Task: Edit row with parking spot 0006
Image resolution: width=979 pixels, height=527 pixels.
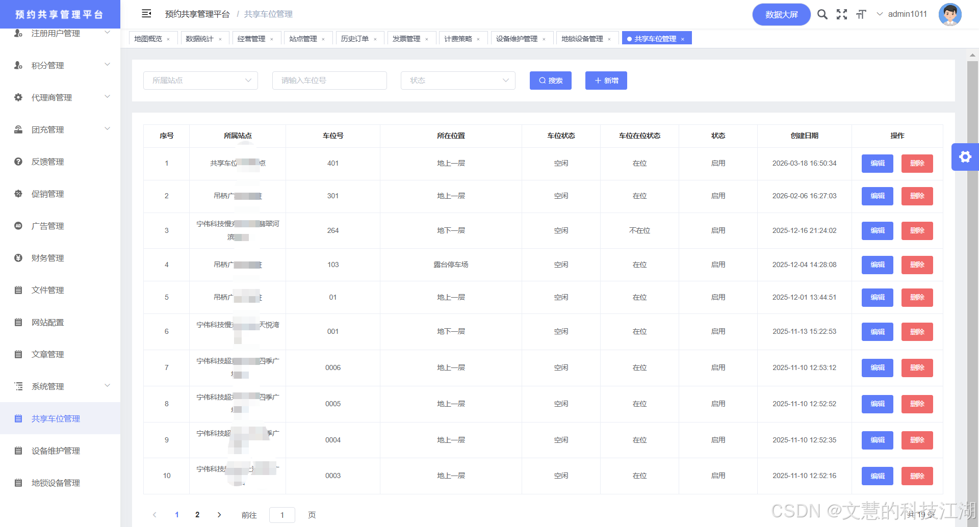Action: [x=878, y=368]
